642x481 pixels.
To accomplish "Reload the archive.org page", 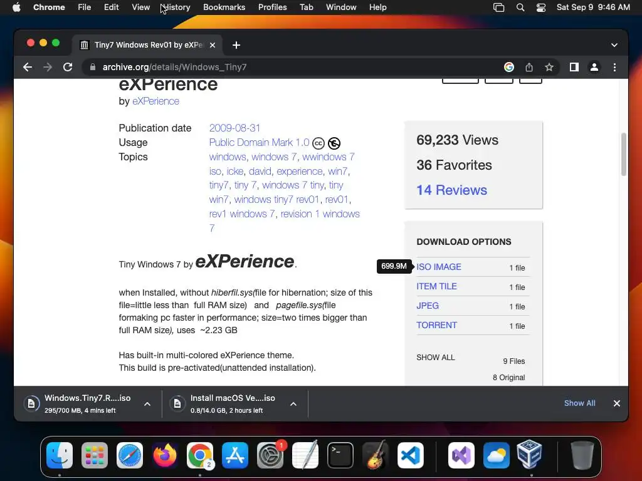I will click(68, 67).
